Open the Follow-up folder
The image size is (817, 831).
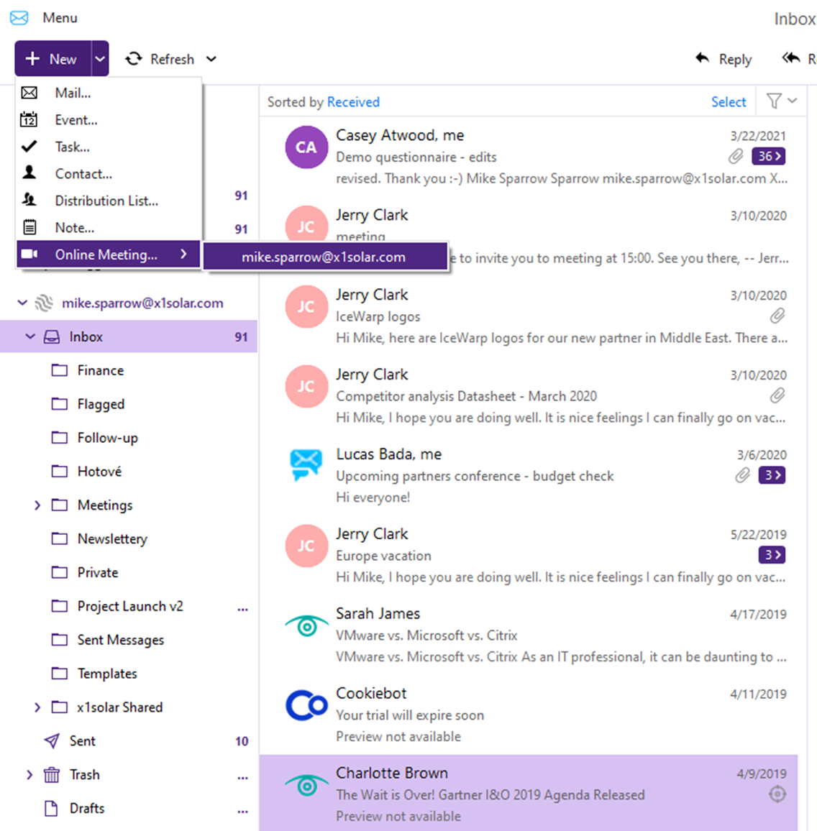(x=108, y=438)
